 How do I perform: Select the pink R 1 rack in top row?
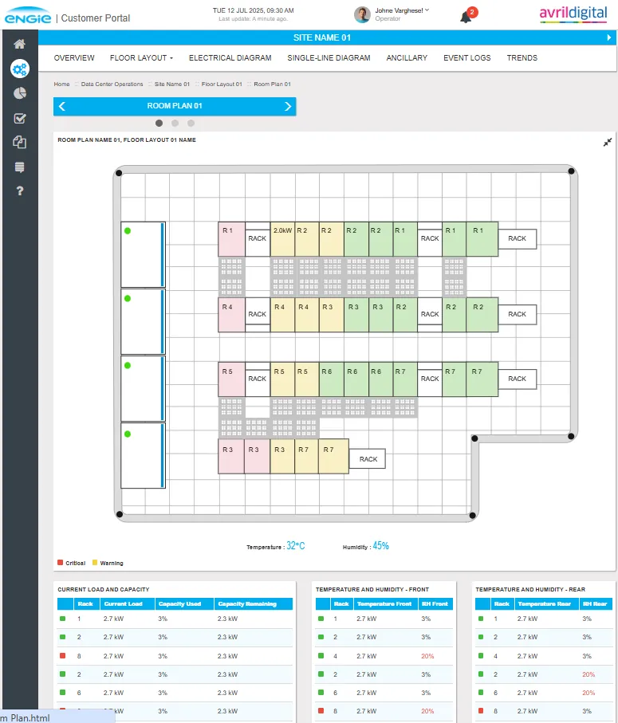pos(231,239)
